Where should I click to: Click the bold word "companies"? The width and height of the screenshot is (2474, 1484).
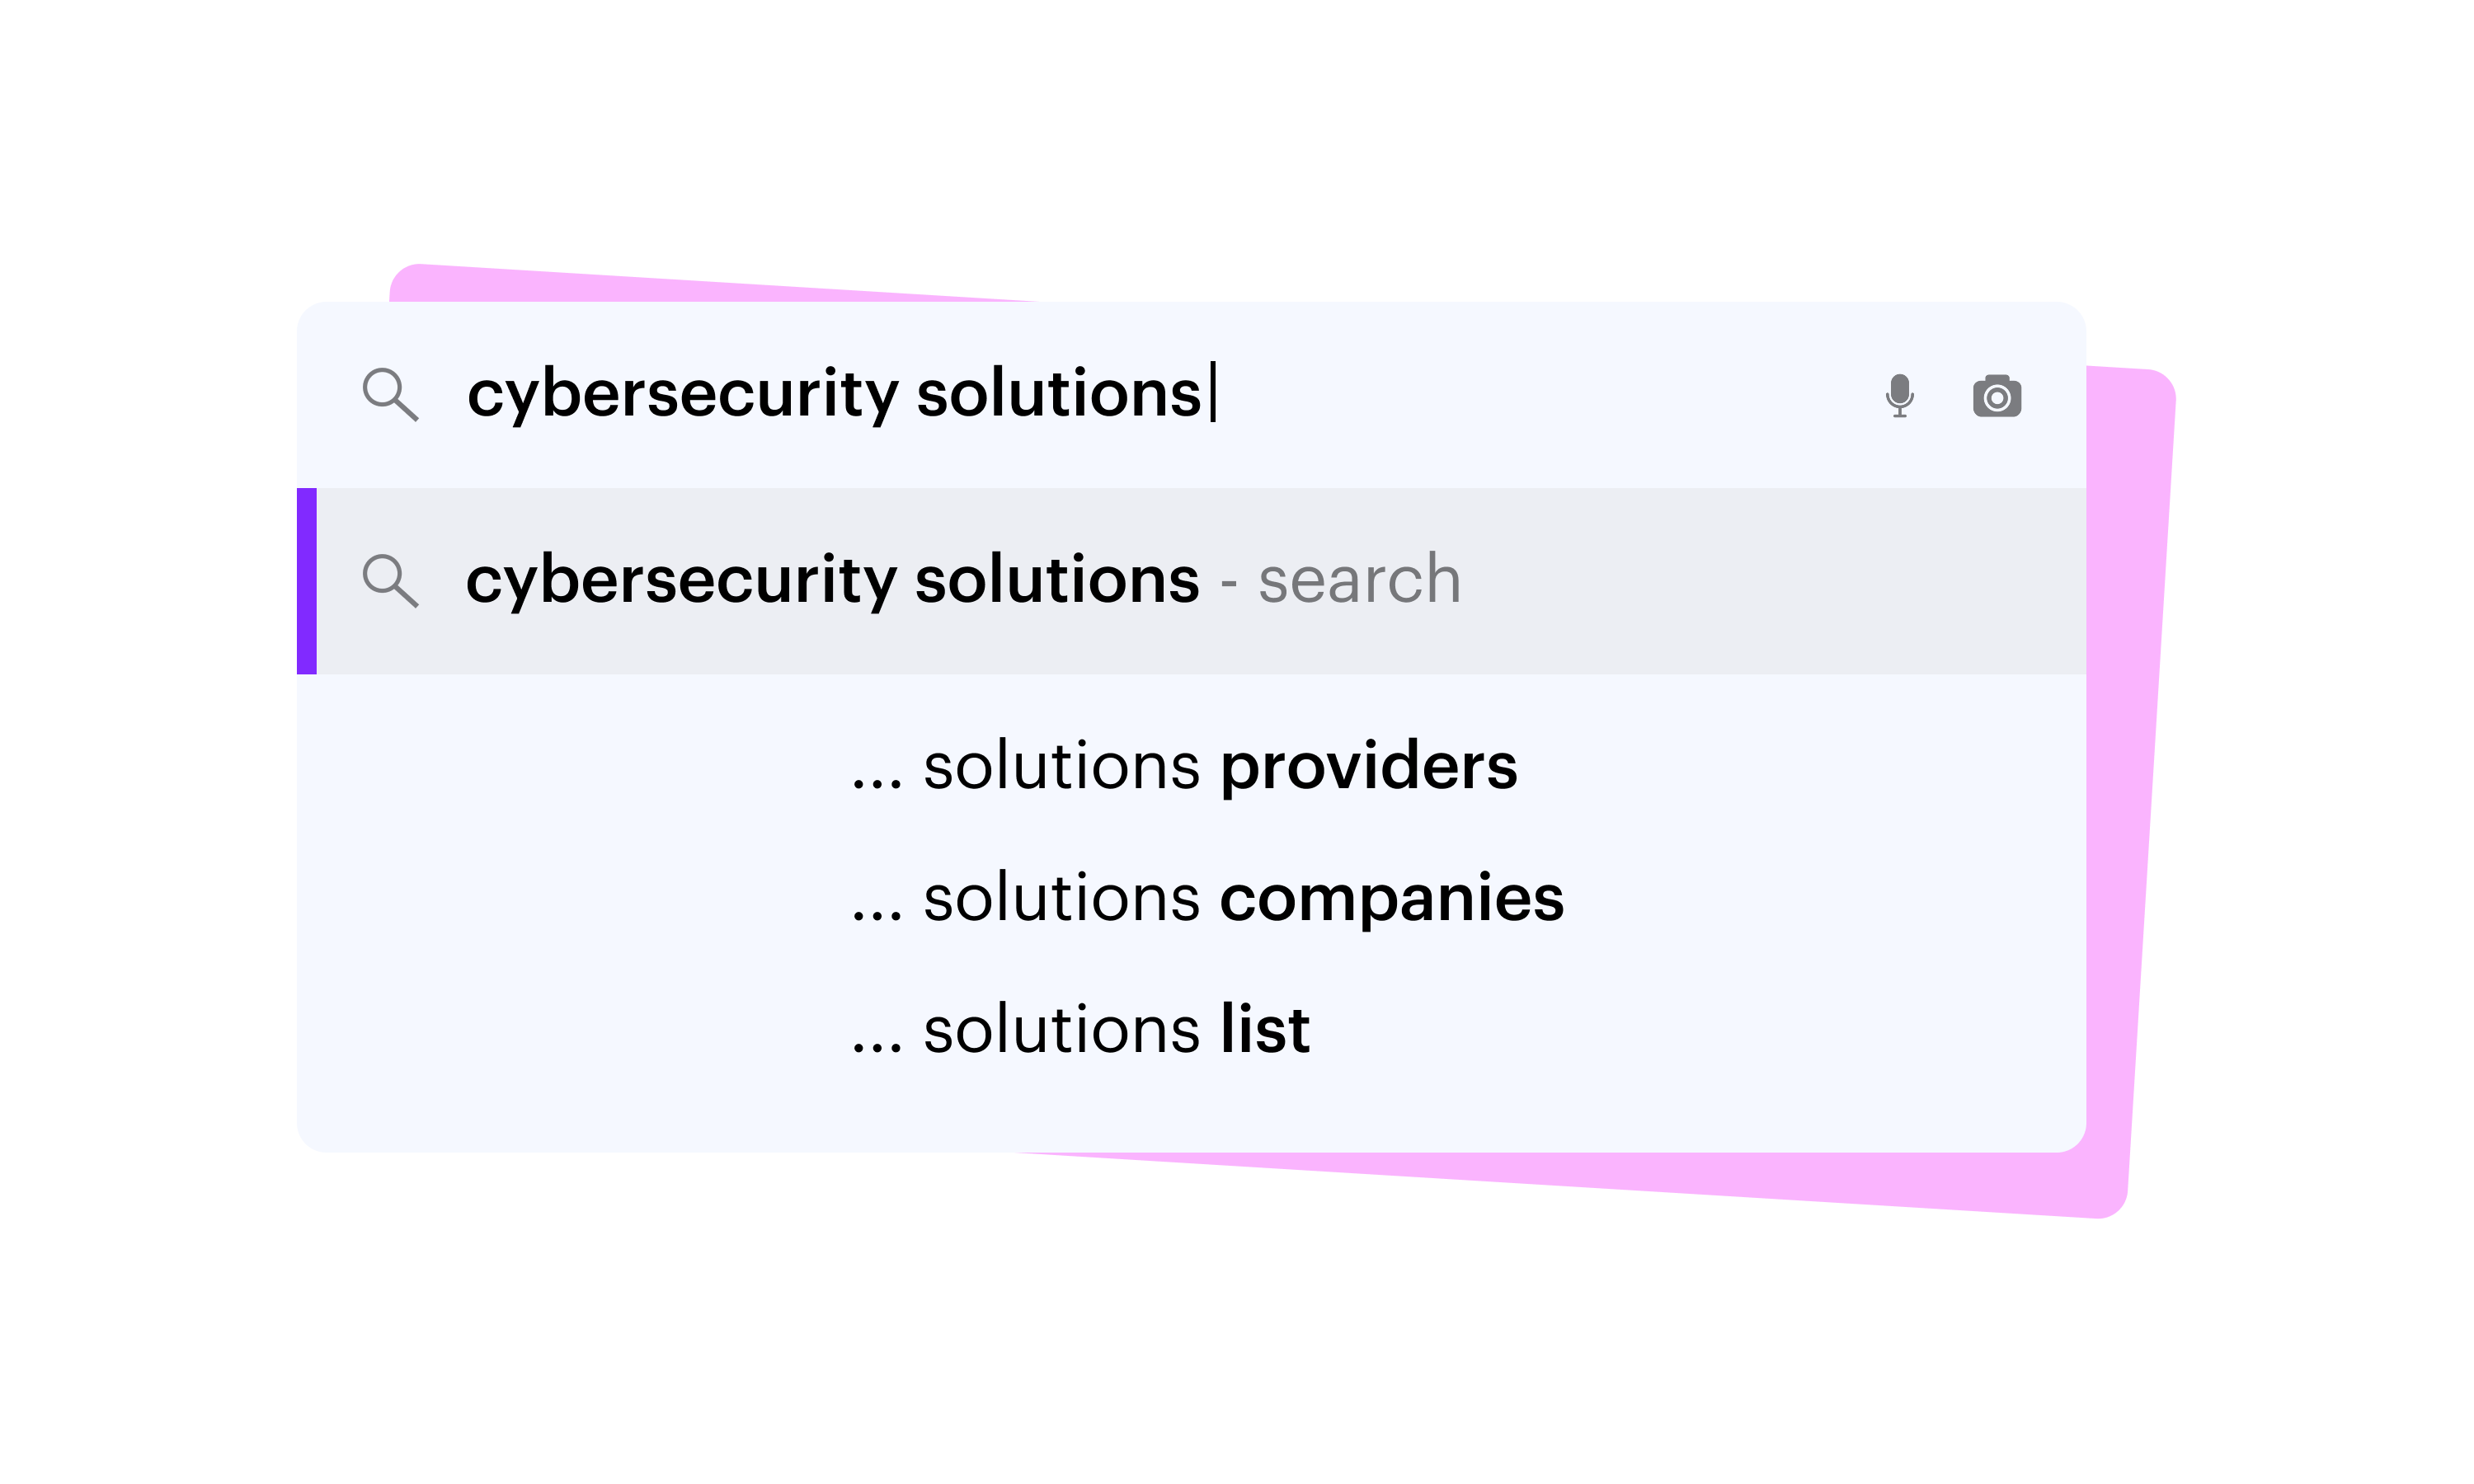[1392, 898]
